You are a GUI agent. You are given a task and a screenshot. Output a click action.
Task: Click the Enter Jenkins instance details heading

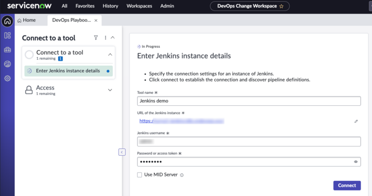(184, 55)
